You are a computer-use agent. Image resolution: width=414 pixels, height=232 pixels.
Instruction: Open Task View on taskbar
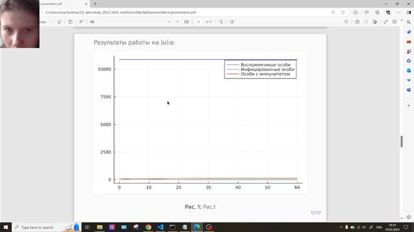[87, 227]
